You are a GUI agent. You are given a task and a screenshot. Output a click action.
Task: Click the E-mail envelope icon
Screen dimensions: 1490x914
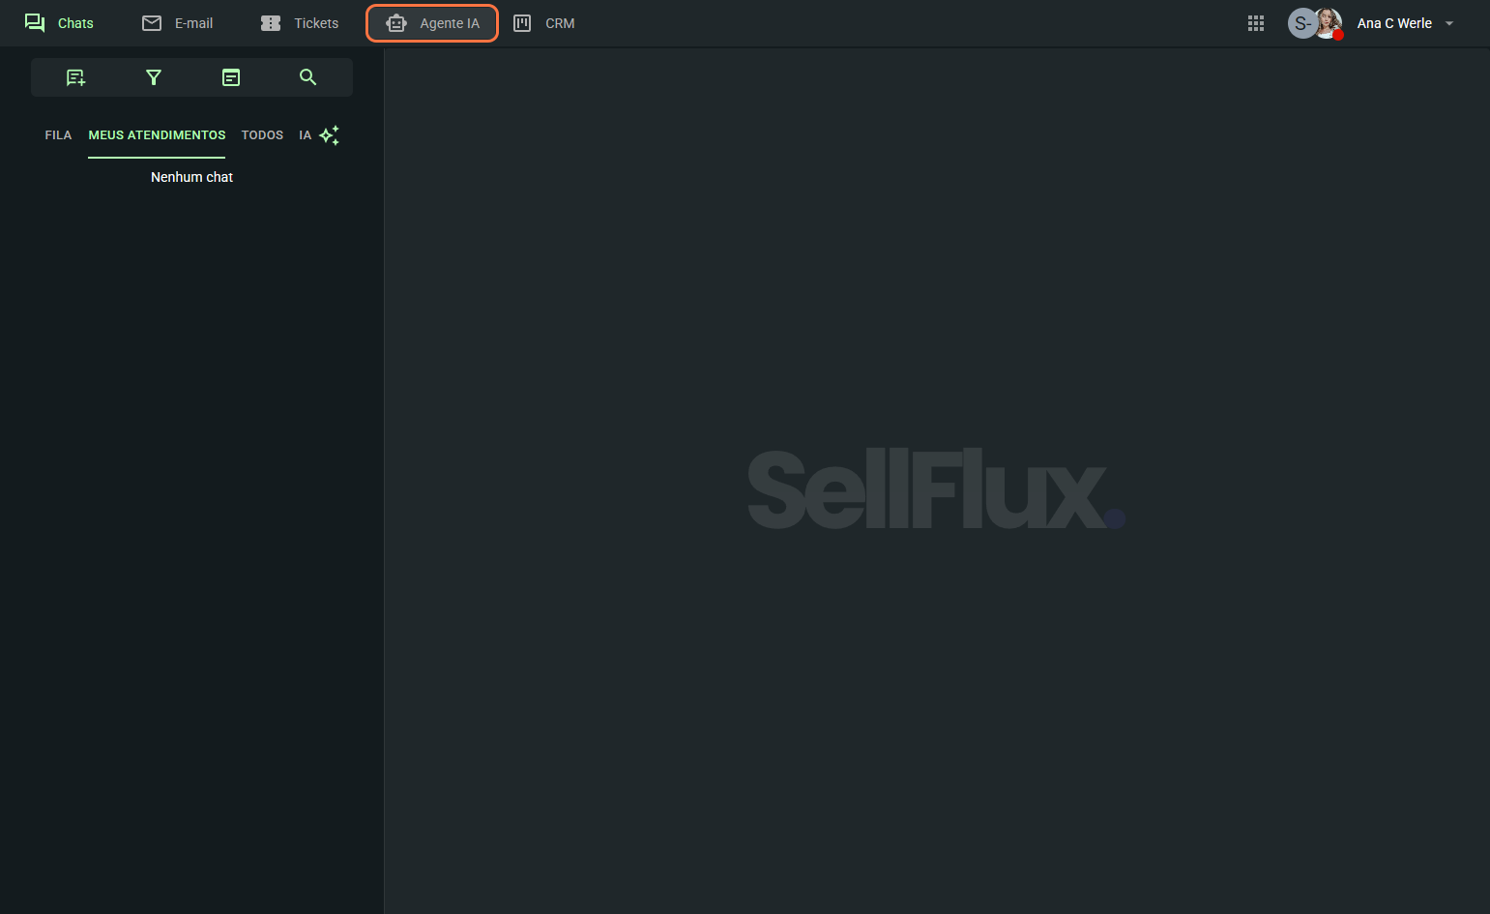click(x=152, y=23)
